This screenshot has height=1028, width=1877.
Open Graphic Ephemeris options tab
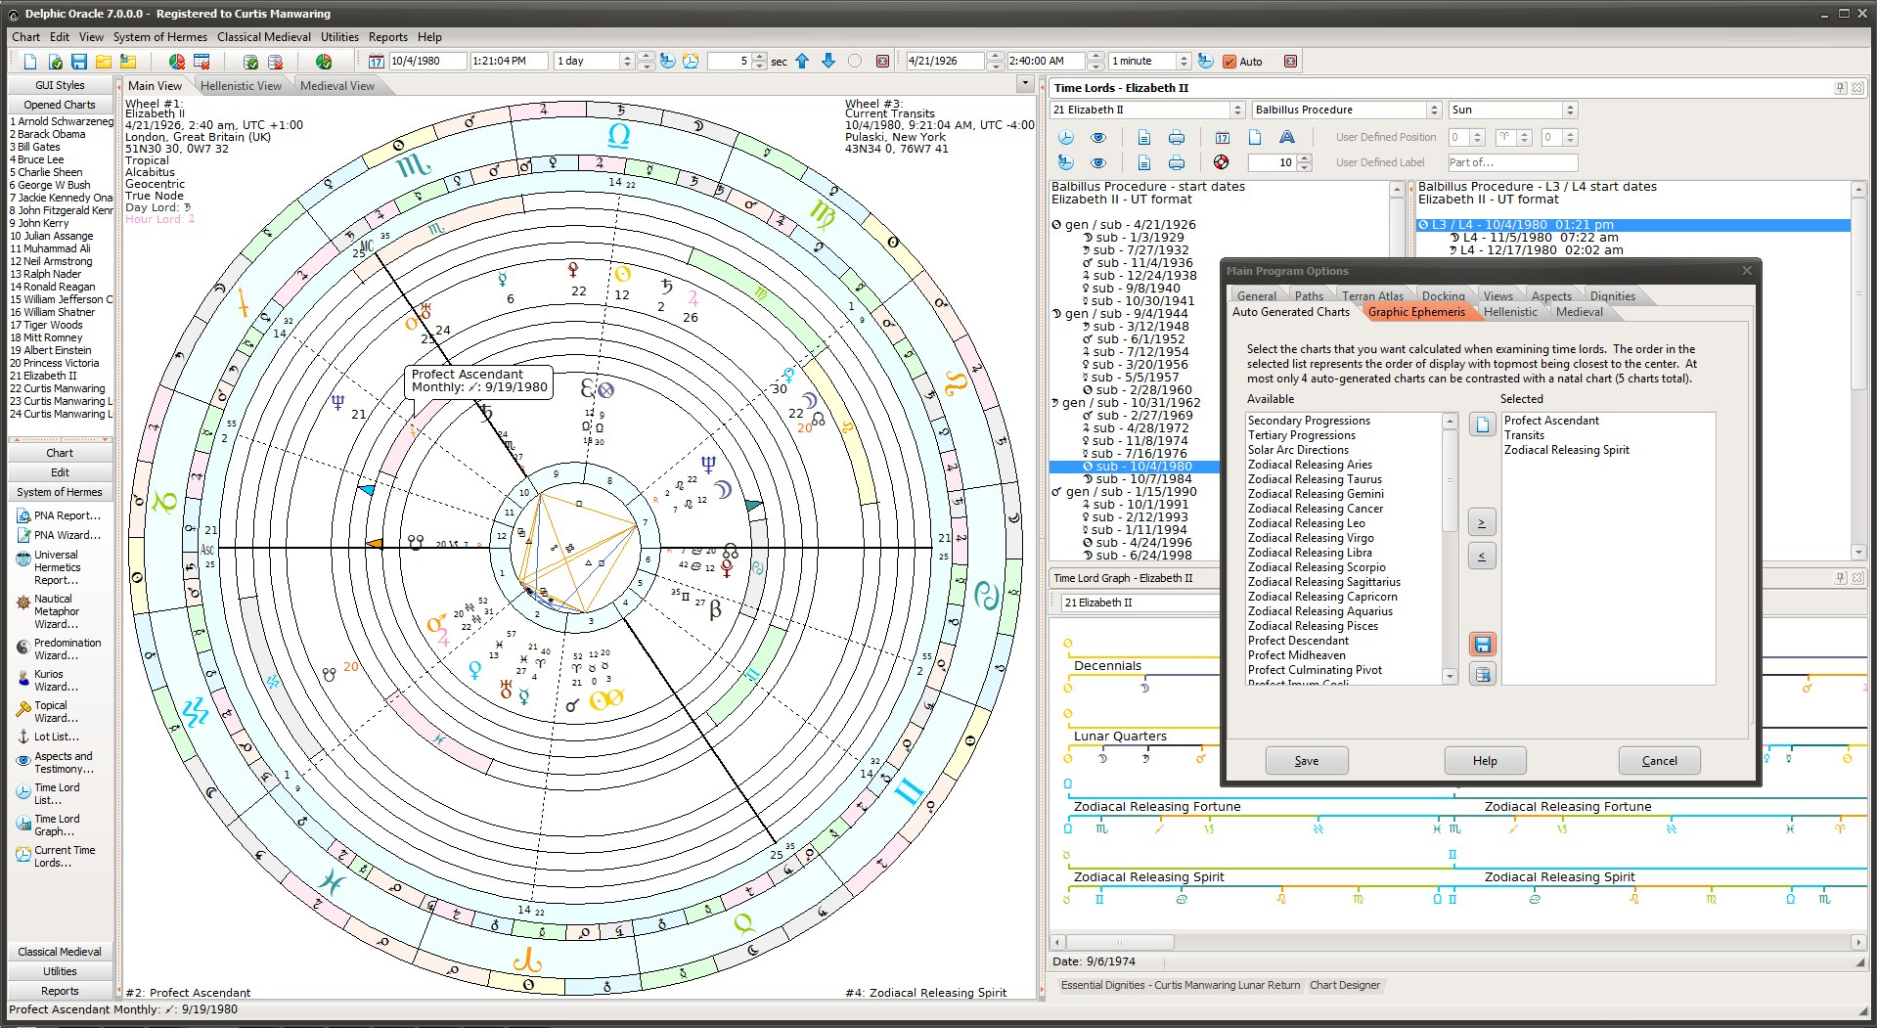[1416, 312]
